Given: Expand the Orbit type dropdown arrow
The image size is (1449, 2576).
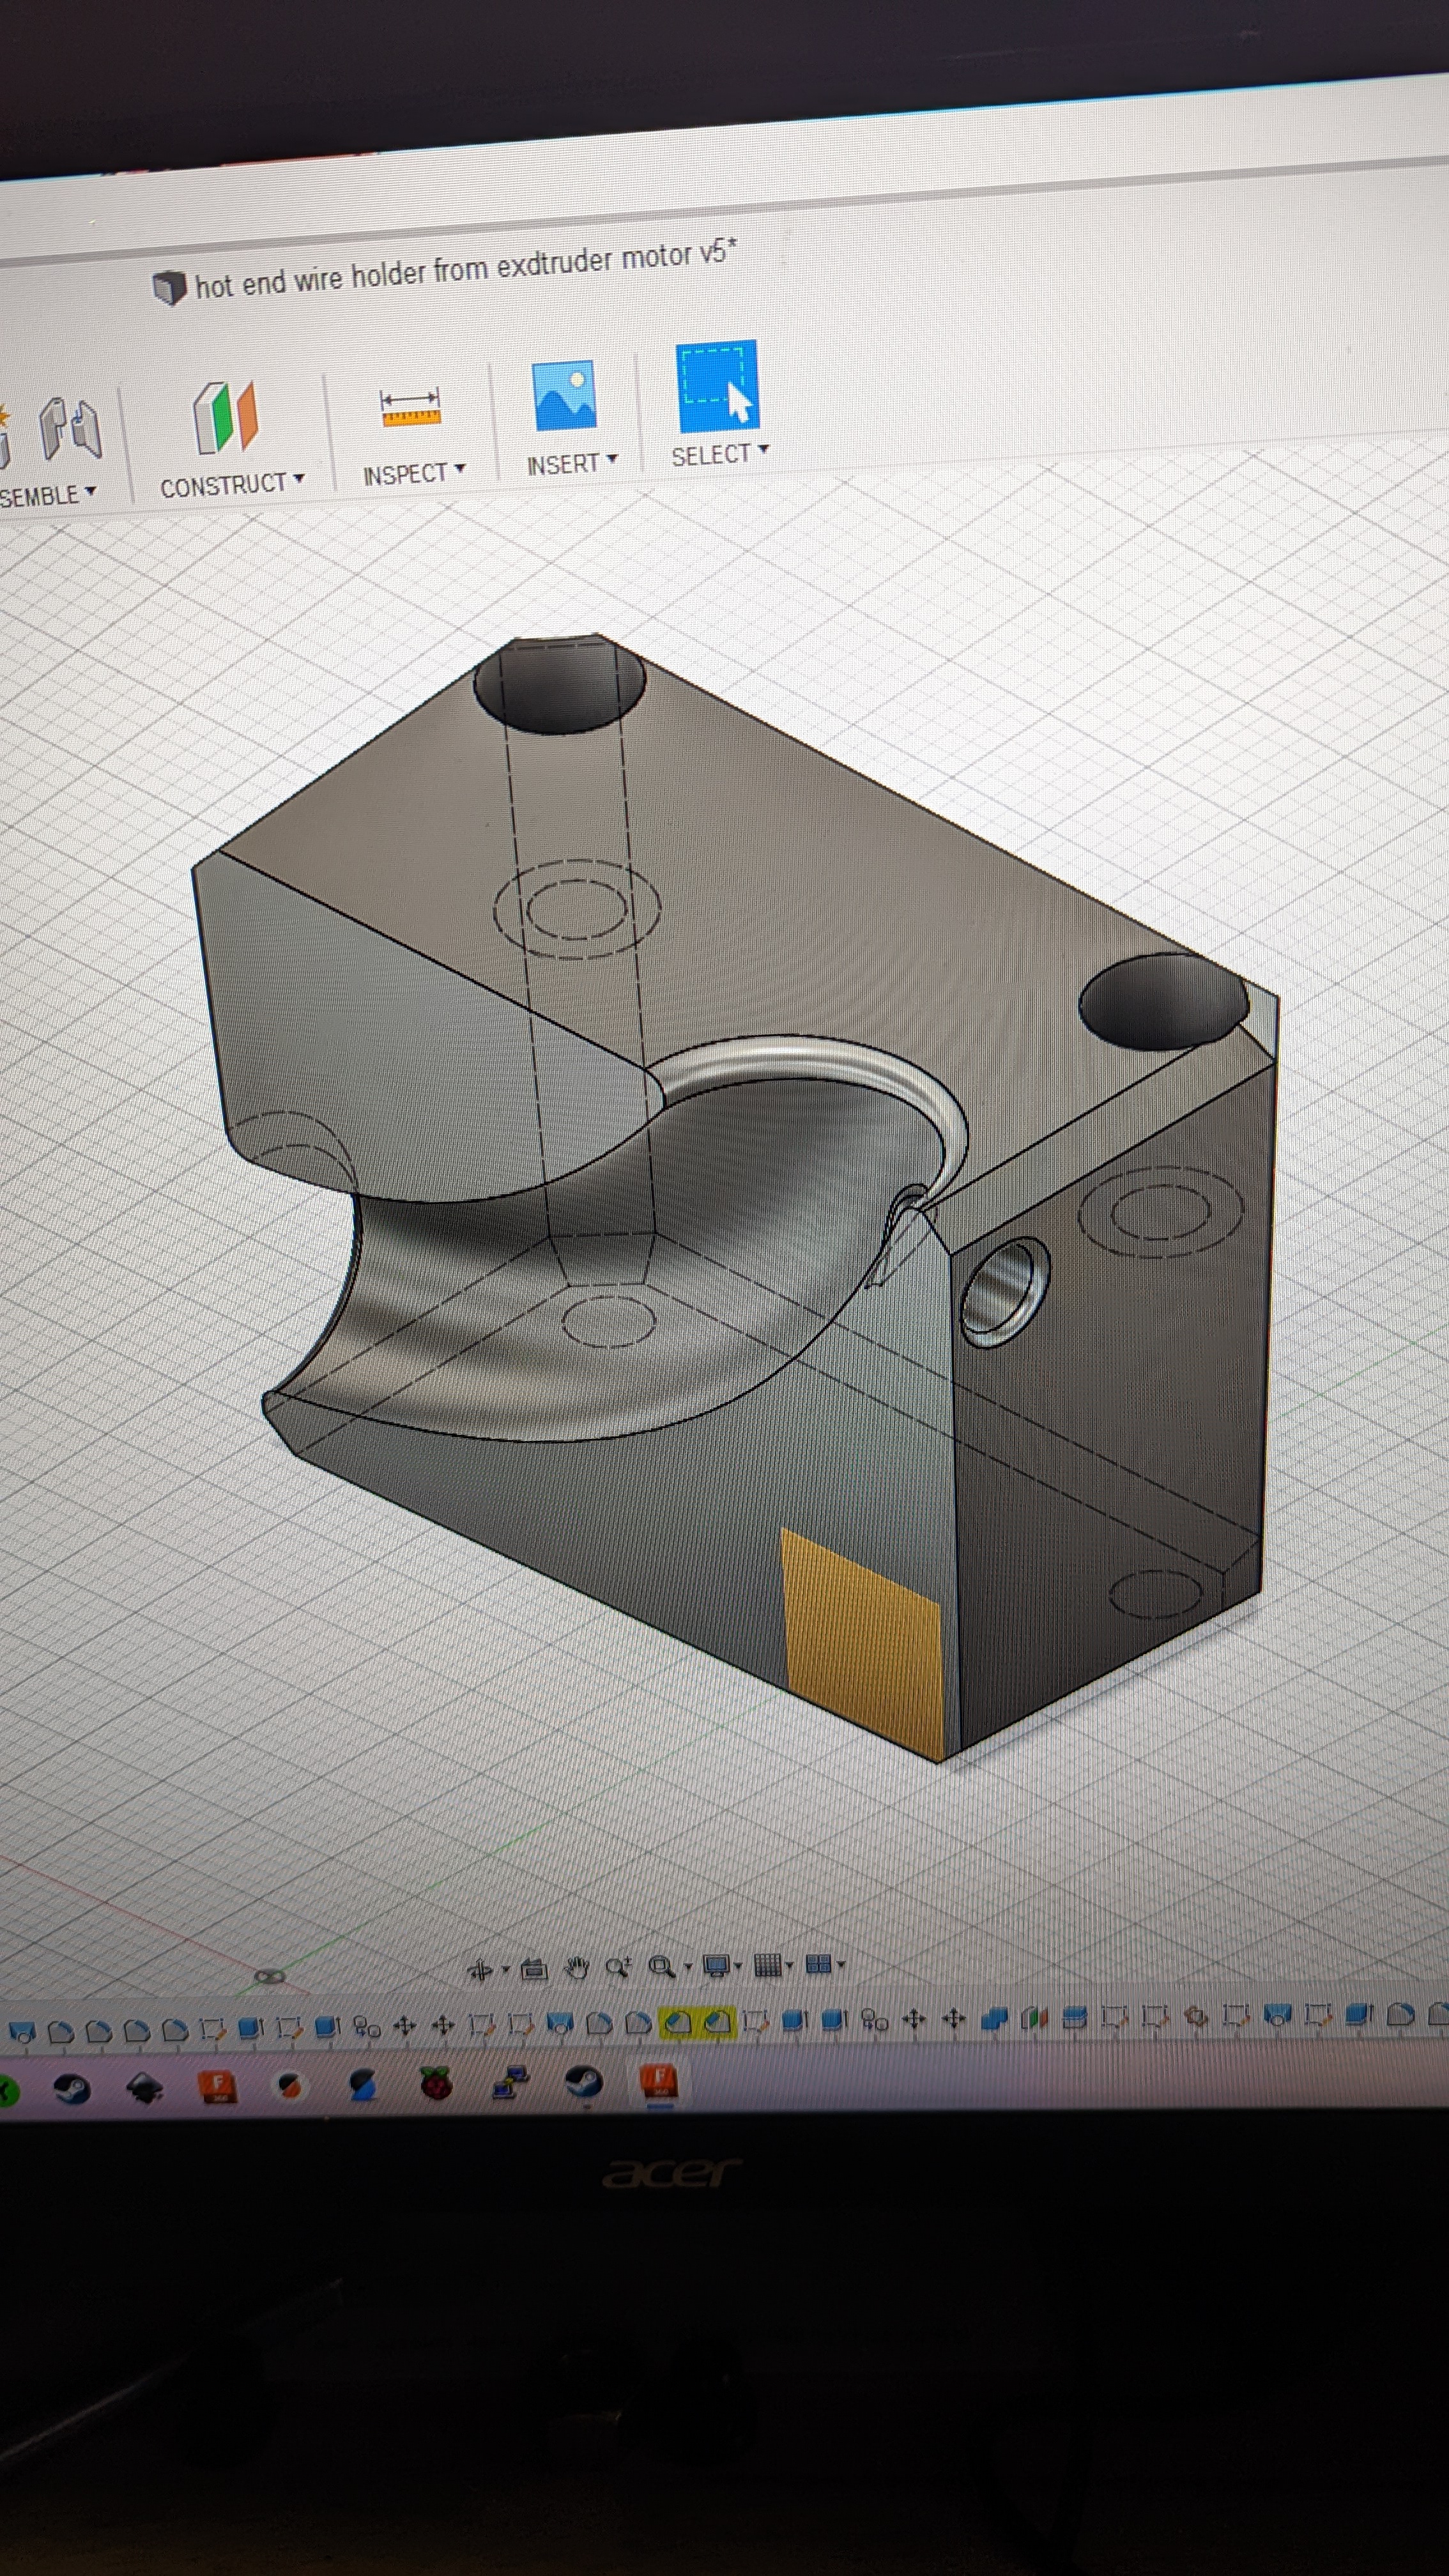Looking at the screenshot, I should click(506, 1969).
